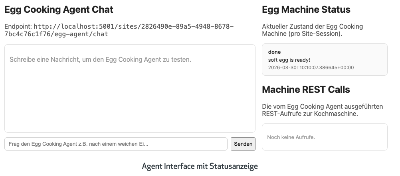Click the Senden button

tap(243, 144)
